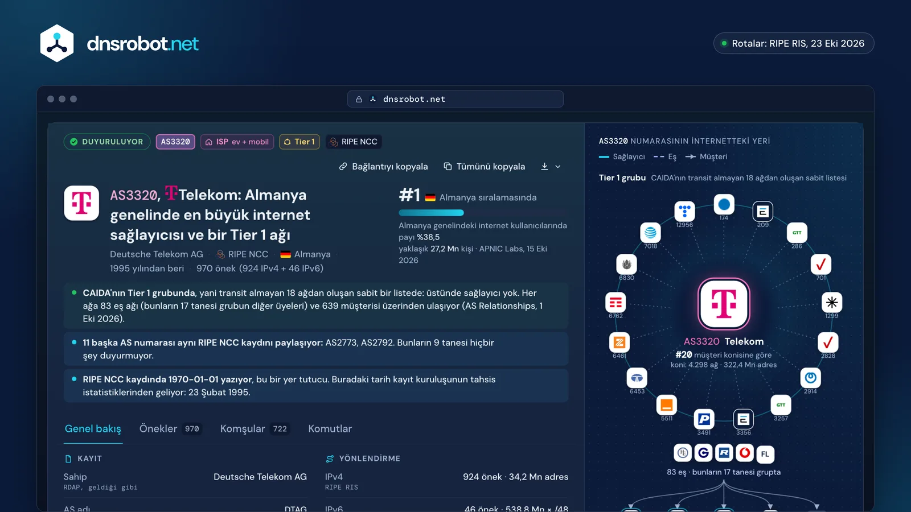Click the KAYIT section header

coord(83,459)
